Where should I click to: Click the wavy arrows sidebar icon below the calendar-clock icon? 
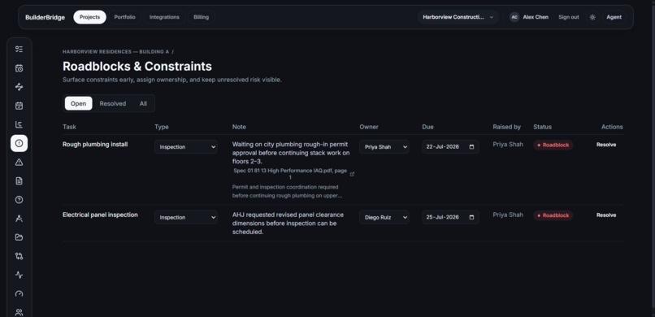coord(19,87)
